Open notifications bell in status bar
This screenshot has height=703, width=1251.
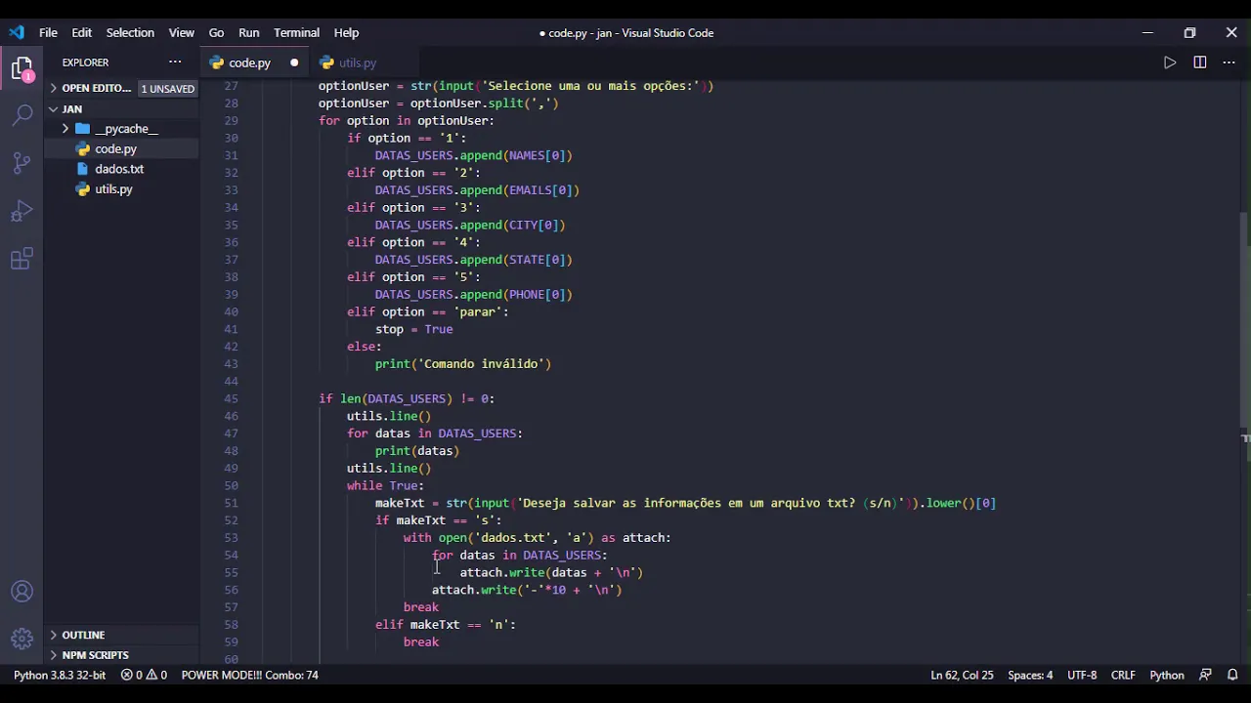point(1232,675)
